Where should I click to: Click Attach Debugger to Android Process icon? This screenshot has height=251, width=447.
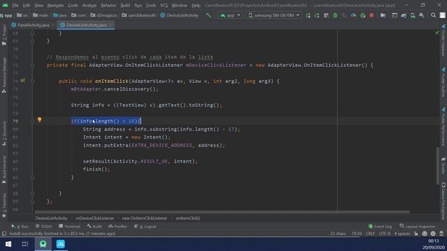(x=362, y=15)
